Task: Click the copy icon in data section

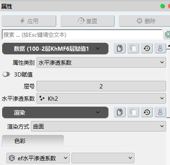Action: tap(120, 48)
